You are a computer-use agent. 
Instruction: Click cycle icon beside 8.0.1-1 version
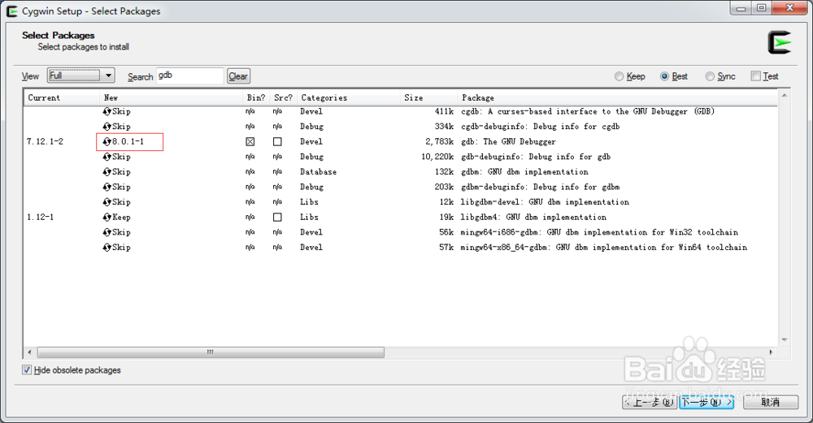[107, 141]
